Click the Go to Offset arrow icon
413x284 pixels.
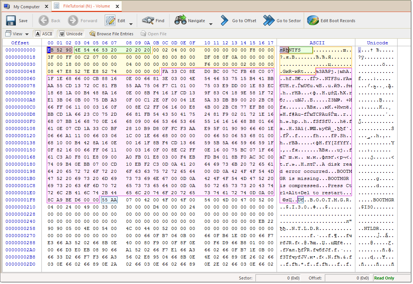(x=225, y=21)
